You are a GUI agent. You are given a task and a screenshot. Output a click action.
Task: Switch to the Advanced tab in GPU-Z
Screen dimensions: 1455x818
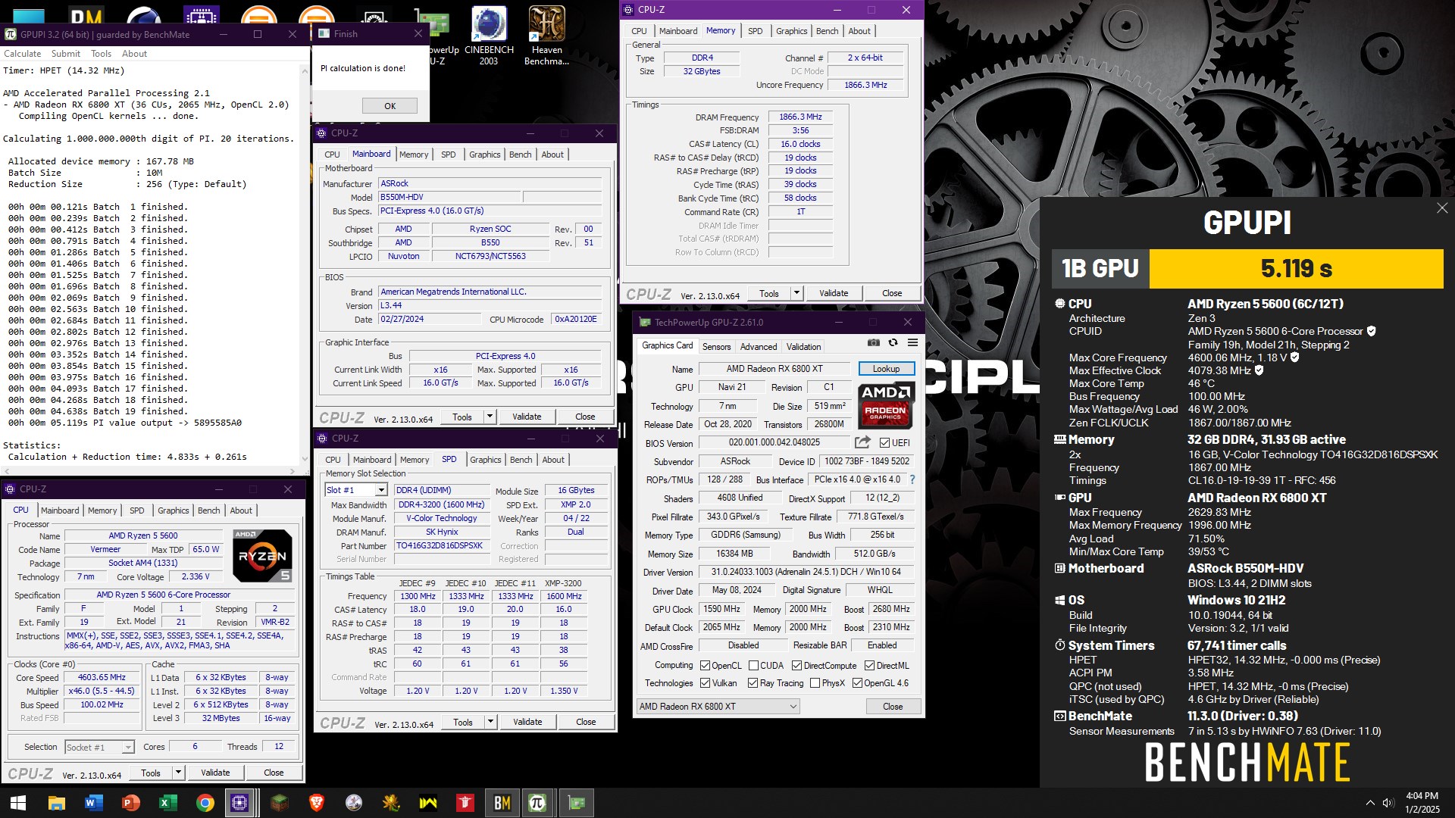[x=759, y=347]
